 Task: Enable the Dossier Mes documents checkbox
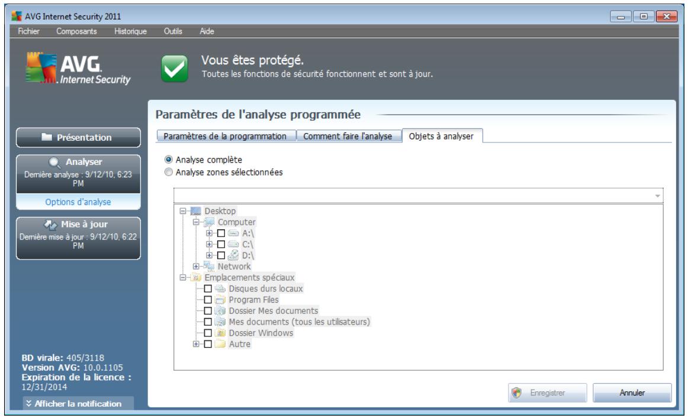tap(208, 311)
